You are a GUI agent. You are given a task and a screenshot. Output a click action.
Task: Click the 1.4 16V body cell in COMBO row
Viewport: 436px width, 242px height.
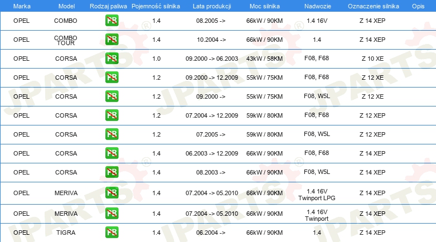(x=317, y=21)
